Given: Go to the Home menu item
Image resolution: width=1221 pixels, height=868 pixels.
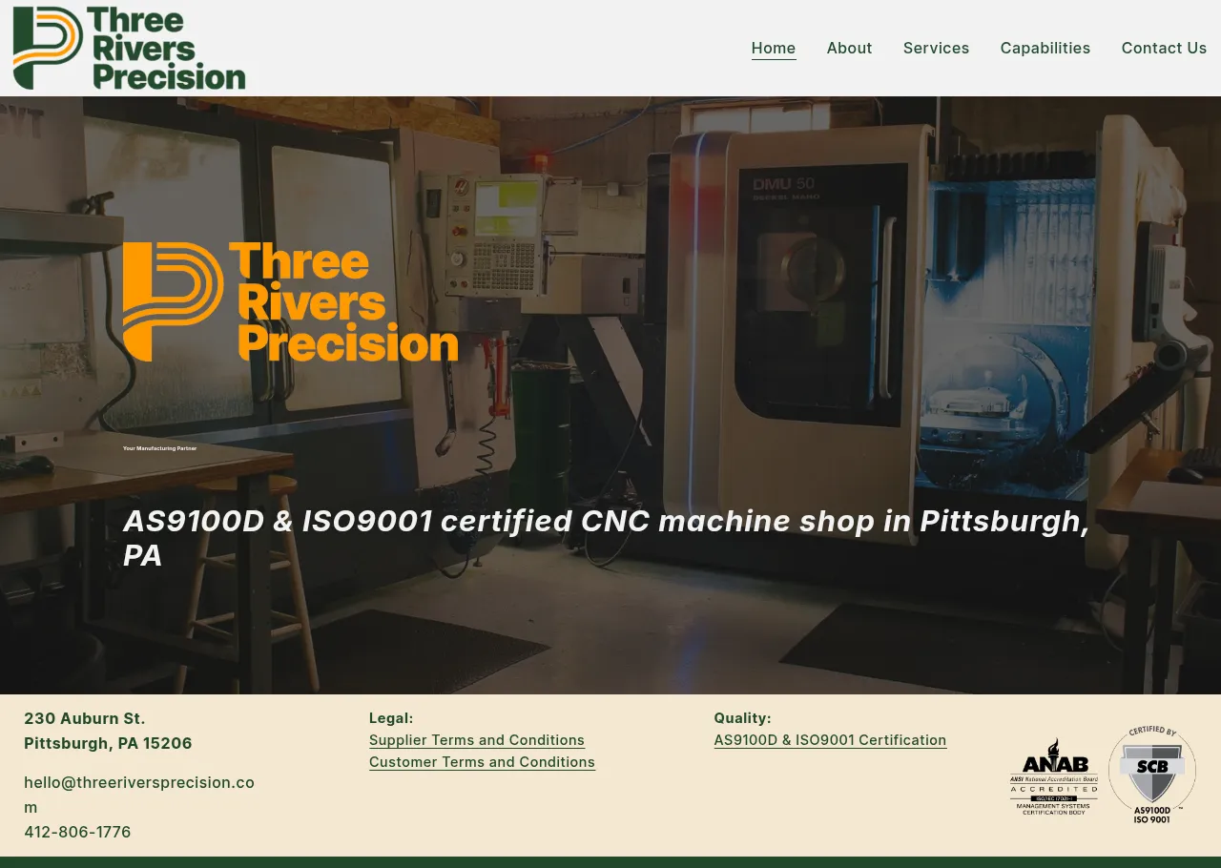Looking at the screenshot, I should (x=773, y=48).
